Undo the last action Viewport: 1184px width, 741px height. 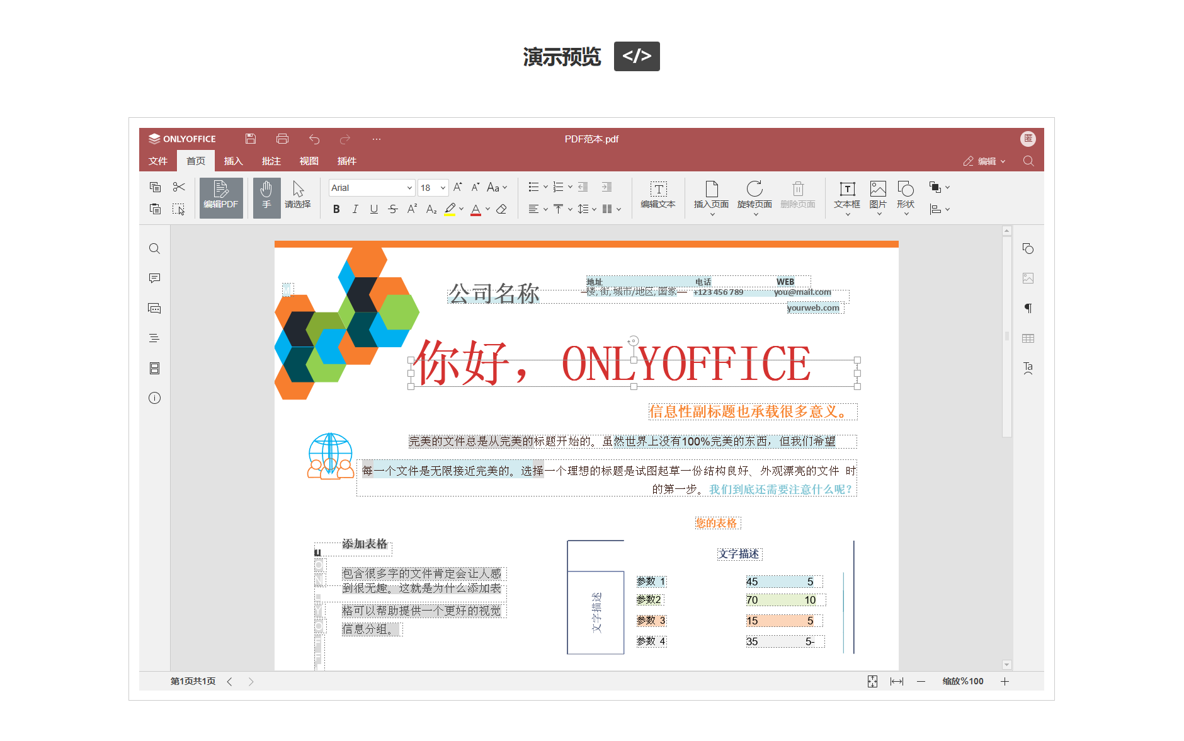tap(314, 139)
